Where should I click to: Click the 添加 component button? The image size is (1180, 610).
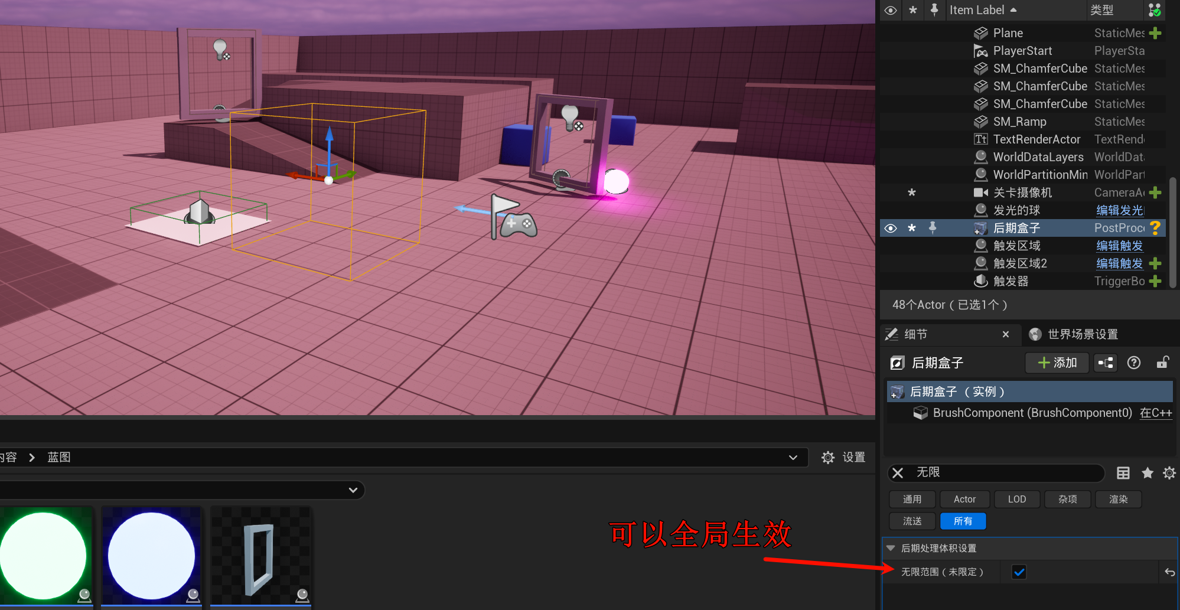(1057, 363)
